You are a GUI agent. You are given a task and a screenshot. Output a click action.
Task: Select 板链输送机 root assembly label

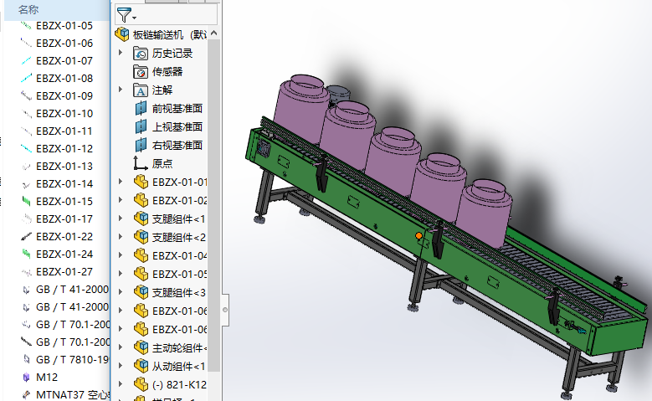point(158,34)
